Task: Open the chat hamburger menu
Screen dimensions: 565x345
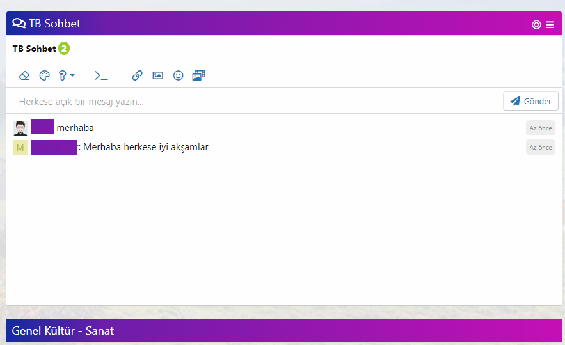Action: pyautogui.click(x=550, y=24)
